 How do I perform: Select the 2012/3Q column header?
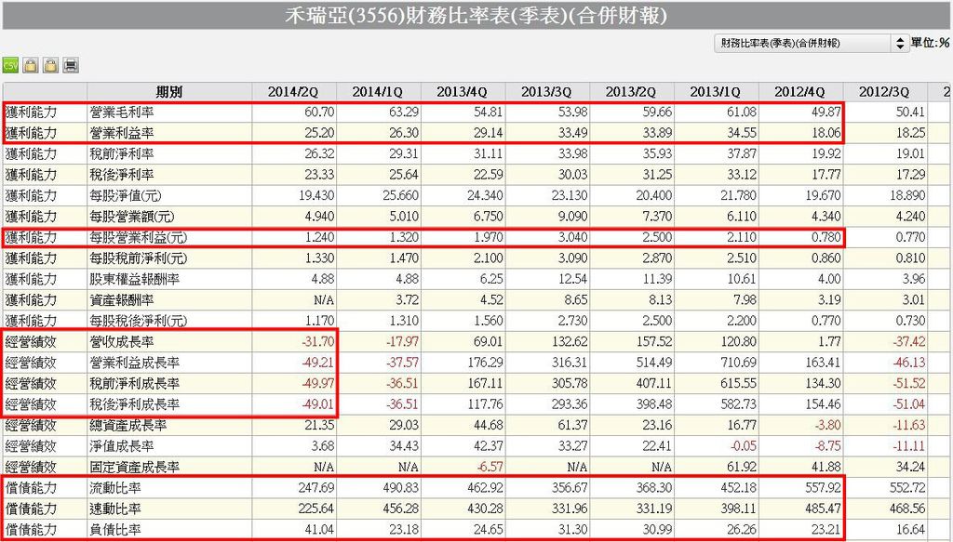pyautogui.click(x=884, y=92)
